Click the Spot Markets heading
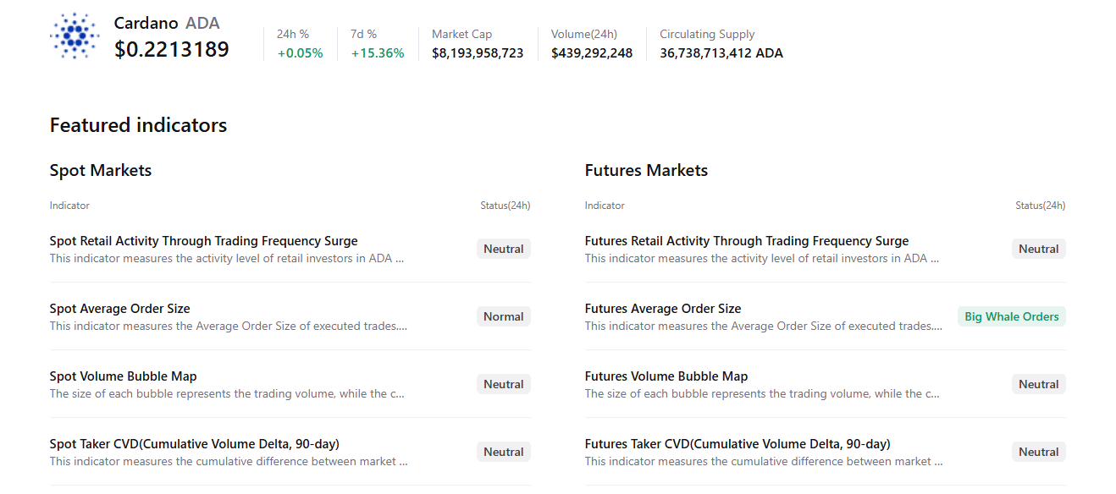 pyautogui.click(x=101, y=170)
